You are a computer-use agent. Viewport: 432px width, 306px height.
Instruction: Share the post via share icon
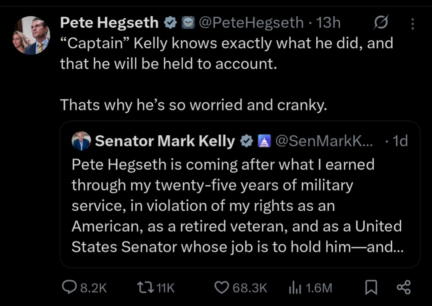[403, 287]
